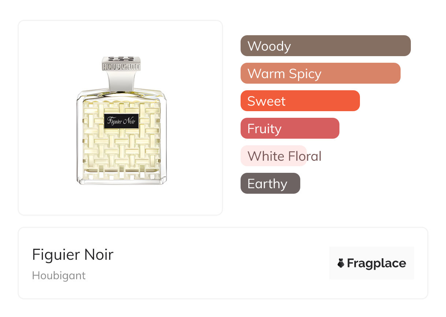This screenshot has height=317, width=446.
Task: Select the Warm Spicy accord bar
Action: pyautogui.click(x=320, y=73)
